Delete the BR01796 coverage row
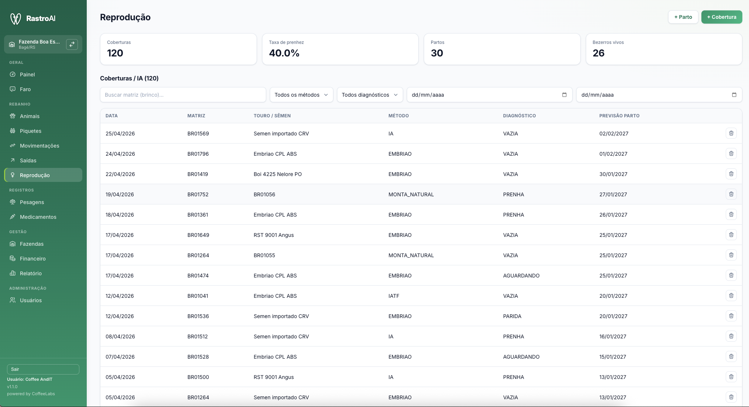Image resolution: width=749 pixels, height=407 pixels. [731, 154]
